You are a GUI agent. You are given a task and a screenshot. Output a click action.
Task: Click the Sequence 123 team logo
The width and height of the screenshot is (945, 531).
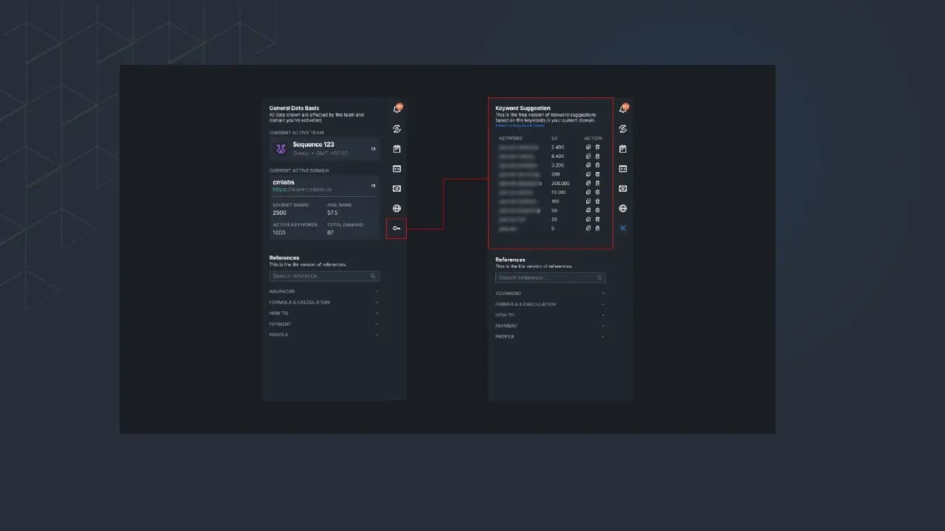(x=281, y=149)
